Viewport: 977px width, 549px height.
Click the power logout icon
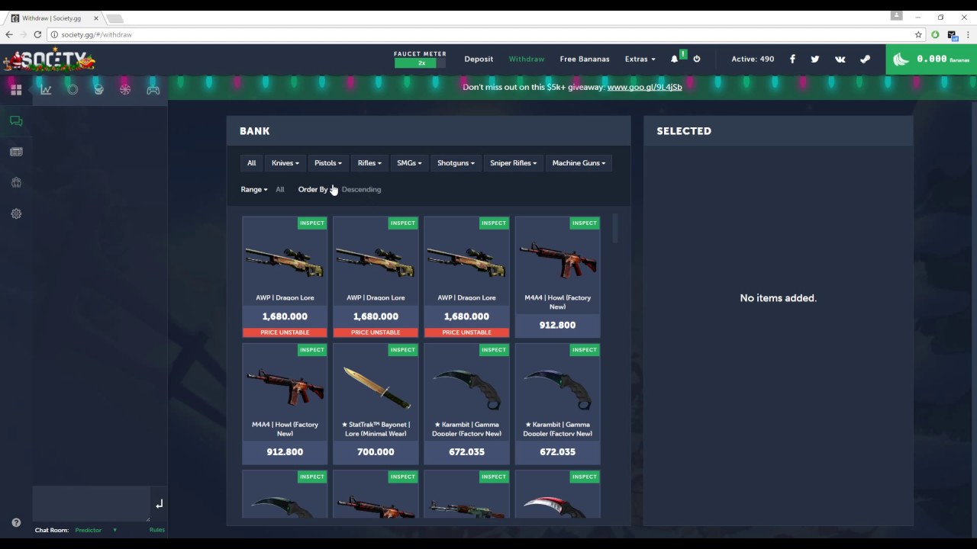coord(696,59)
